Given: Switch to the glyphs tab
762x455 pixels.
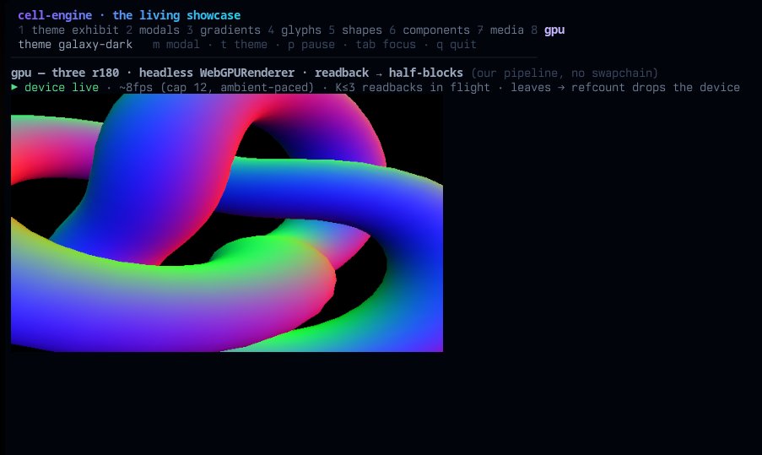Looking at the screenshot, I should [295, 30].
